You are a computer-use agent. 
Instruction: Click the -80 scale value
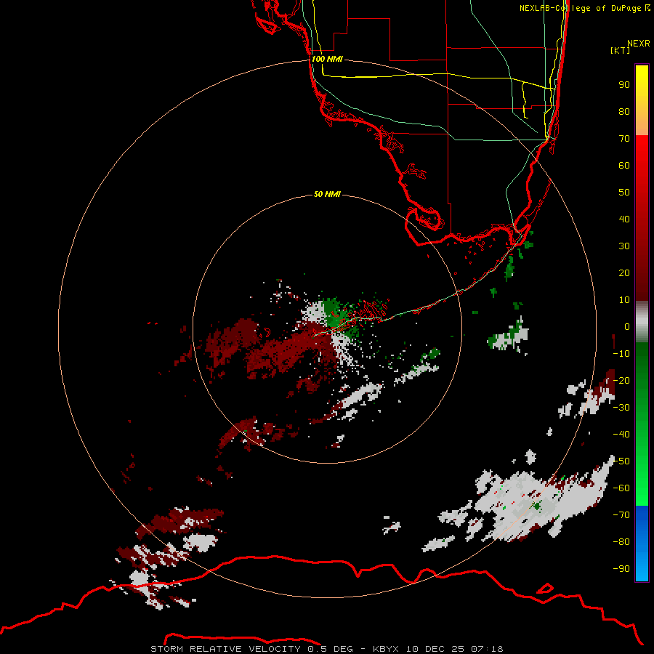click(x=621, y=542)
